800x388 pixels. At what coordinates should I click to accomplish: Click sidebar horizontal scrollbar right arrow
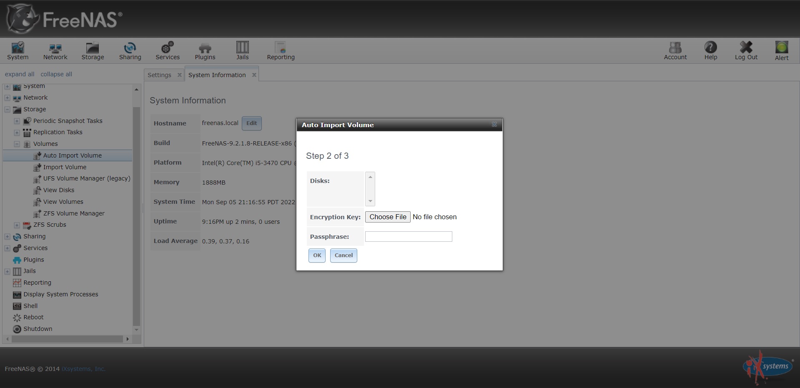click(128, 339)
